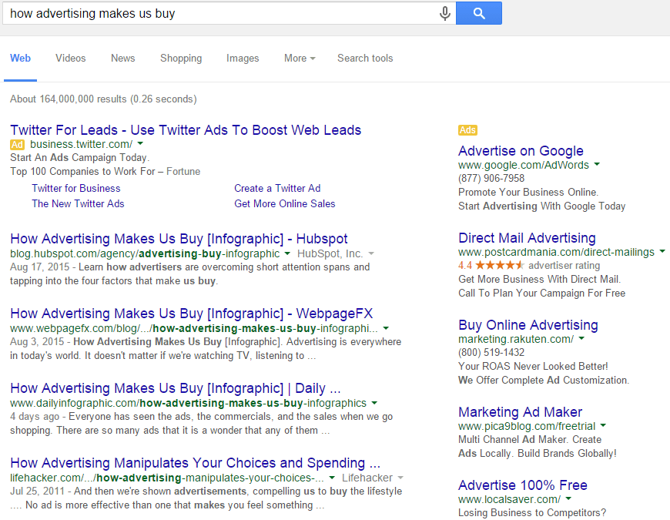
Task: Expand arrow beside HubSpot, Inc. label
Action: (371, 253)
